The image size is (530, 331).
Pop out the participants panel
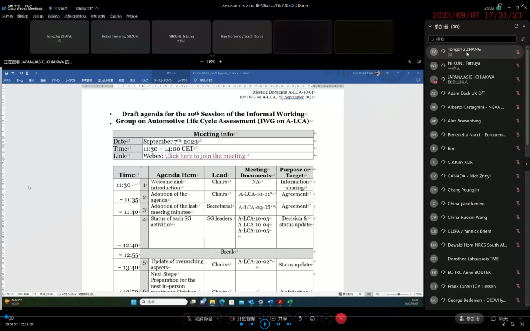point(516,26)
